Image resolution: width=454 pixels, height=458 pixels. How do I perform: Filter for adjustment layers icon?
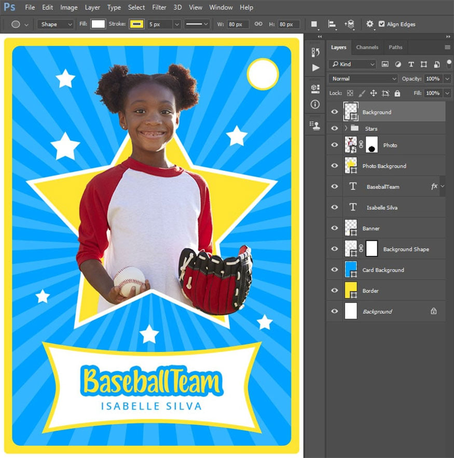point(398,64)
